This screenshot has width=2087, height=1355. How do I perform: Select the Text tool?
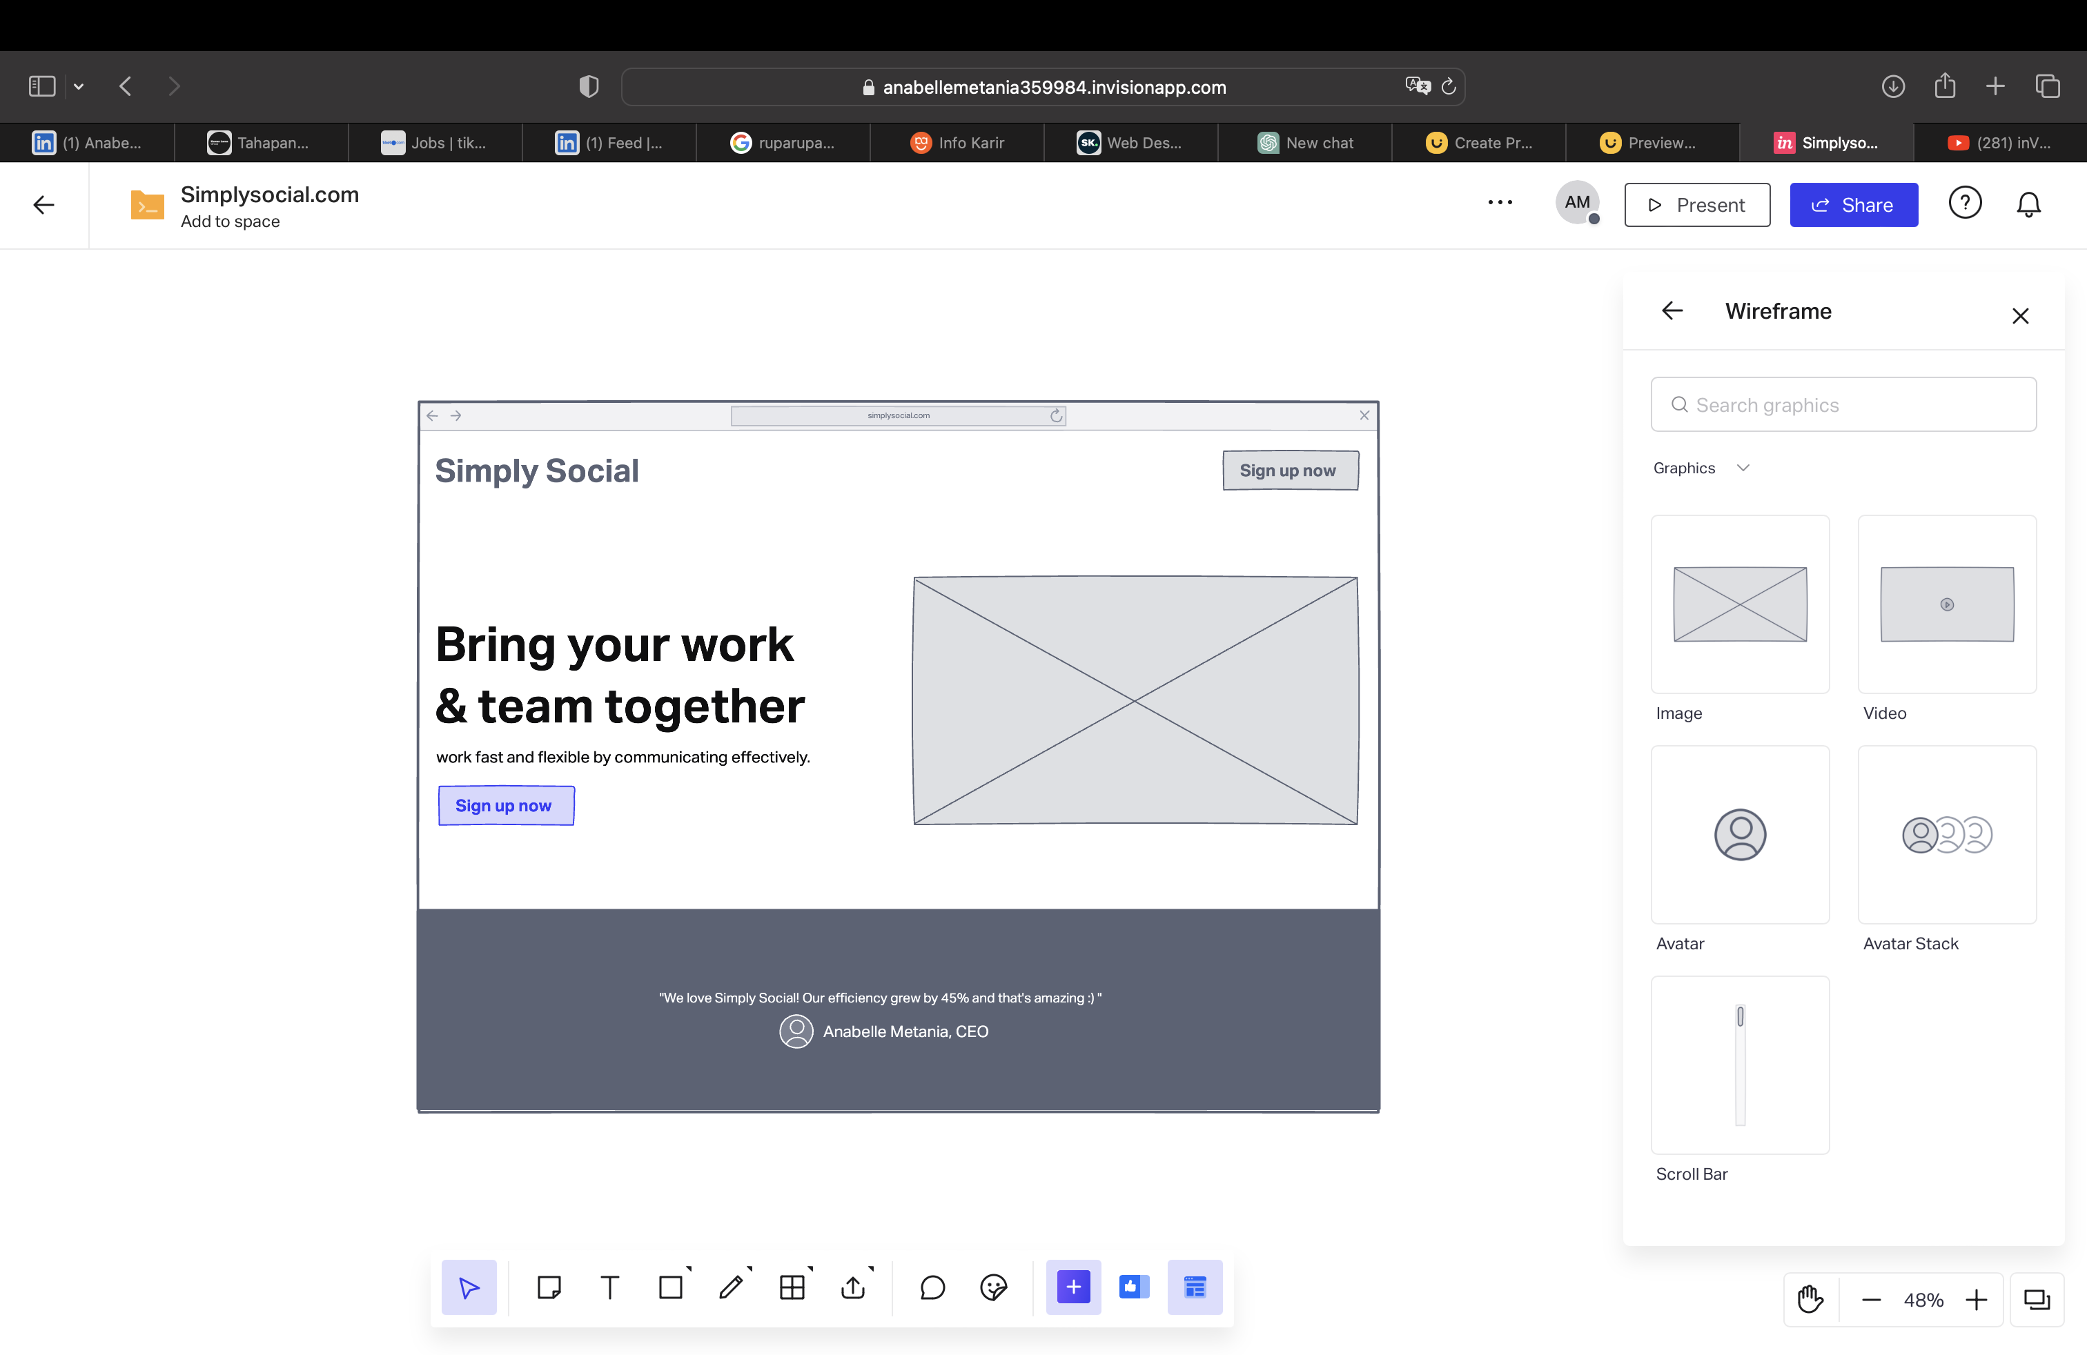[609, 1287]
